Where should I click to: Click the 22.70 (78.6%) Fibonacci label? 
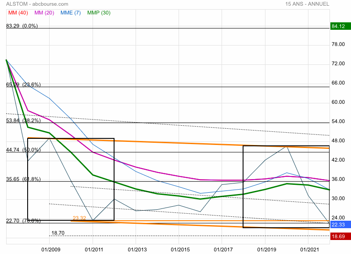(x=23, y=221)
